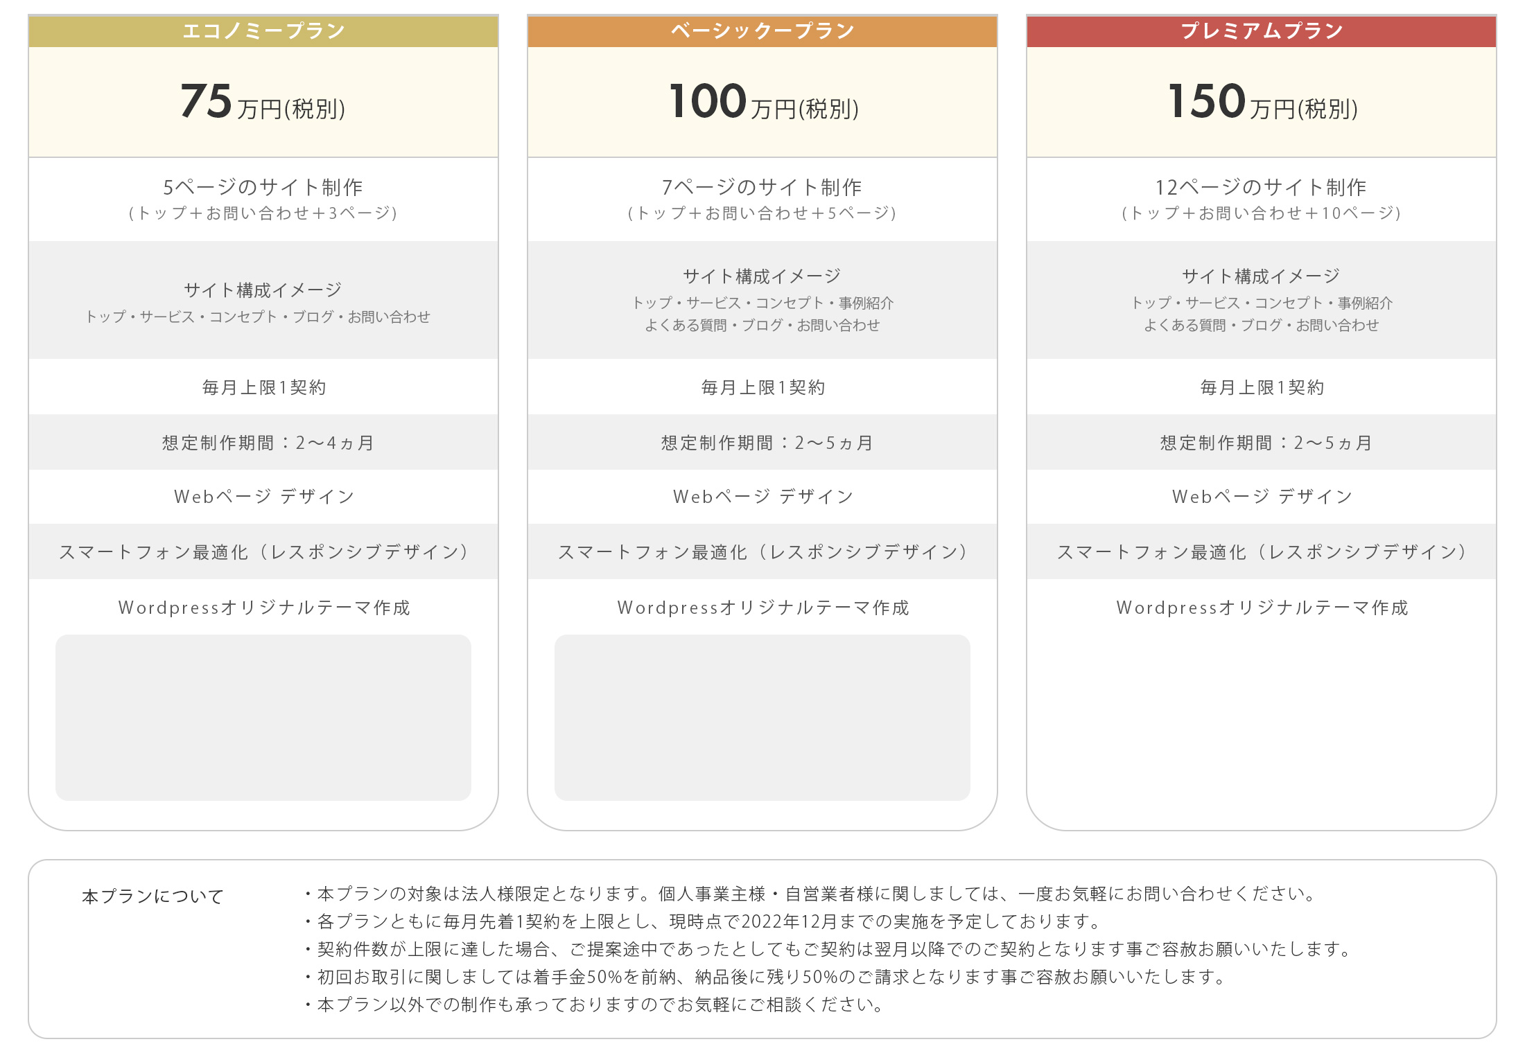Screen dimensions: 1525x1053
Task: Click the エコノミープラン header
Action: point(263,31)
